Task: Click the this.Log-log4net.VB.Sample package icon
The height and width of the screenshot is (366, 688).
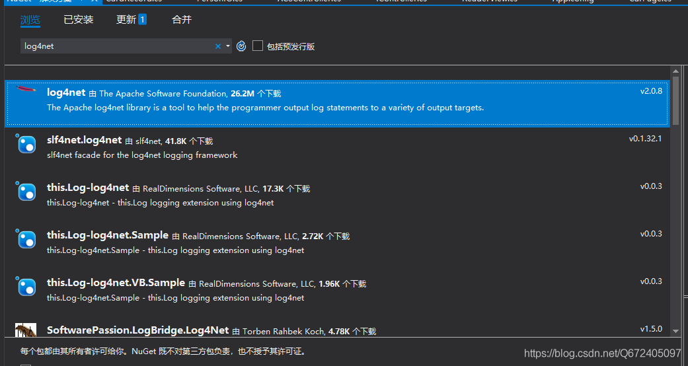Action: tap(26, 286)
